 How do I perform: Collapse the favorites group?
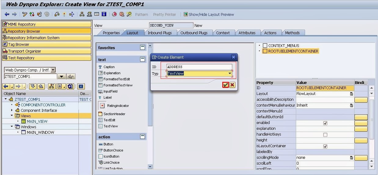tap(143, 47)
